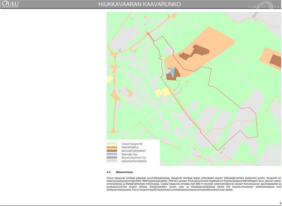Image resolution: width=282 pixels, height=206 pixels.
Task: Click the legend label Kruunuasunnot Oy
Action: [134, 158]
